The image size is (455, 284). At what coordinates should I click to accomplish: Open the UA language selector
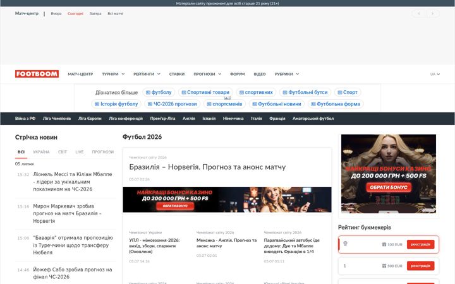point(435,74)
